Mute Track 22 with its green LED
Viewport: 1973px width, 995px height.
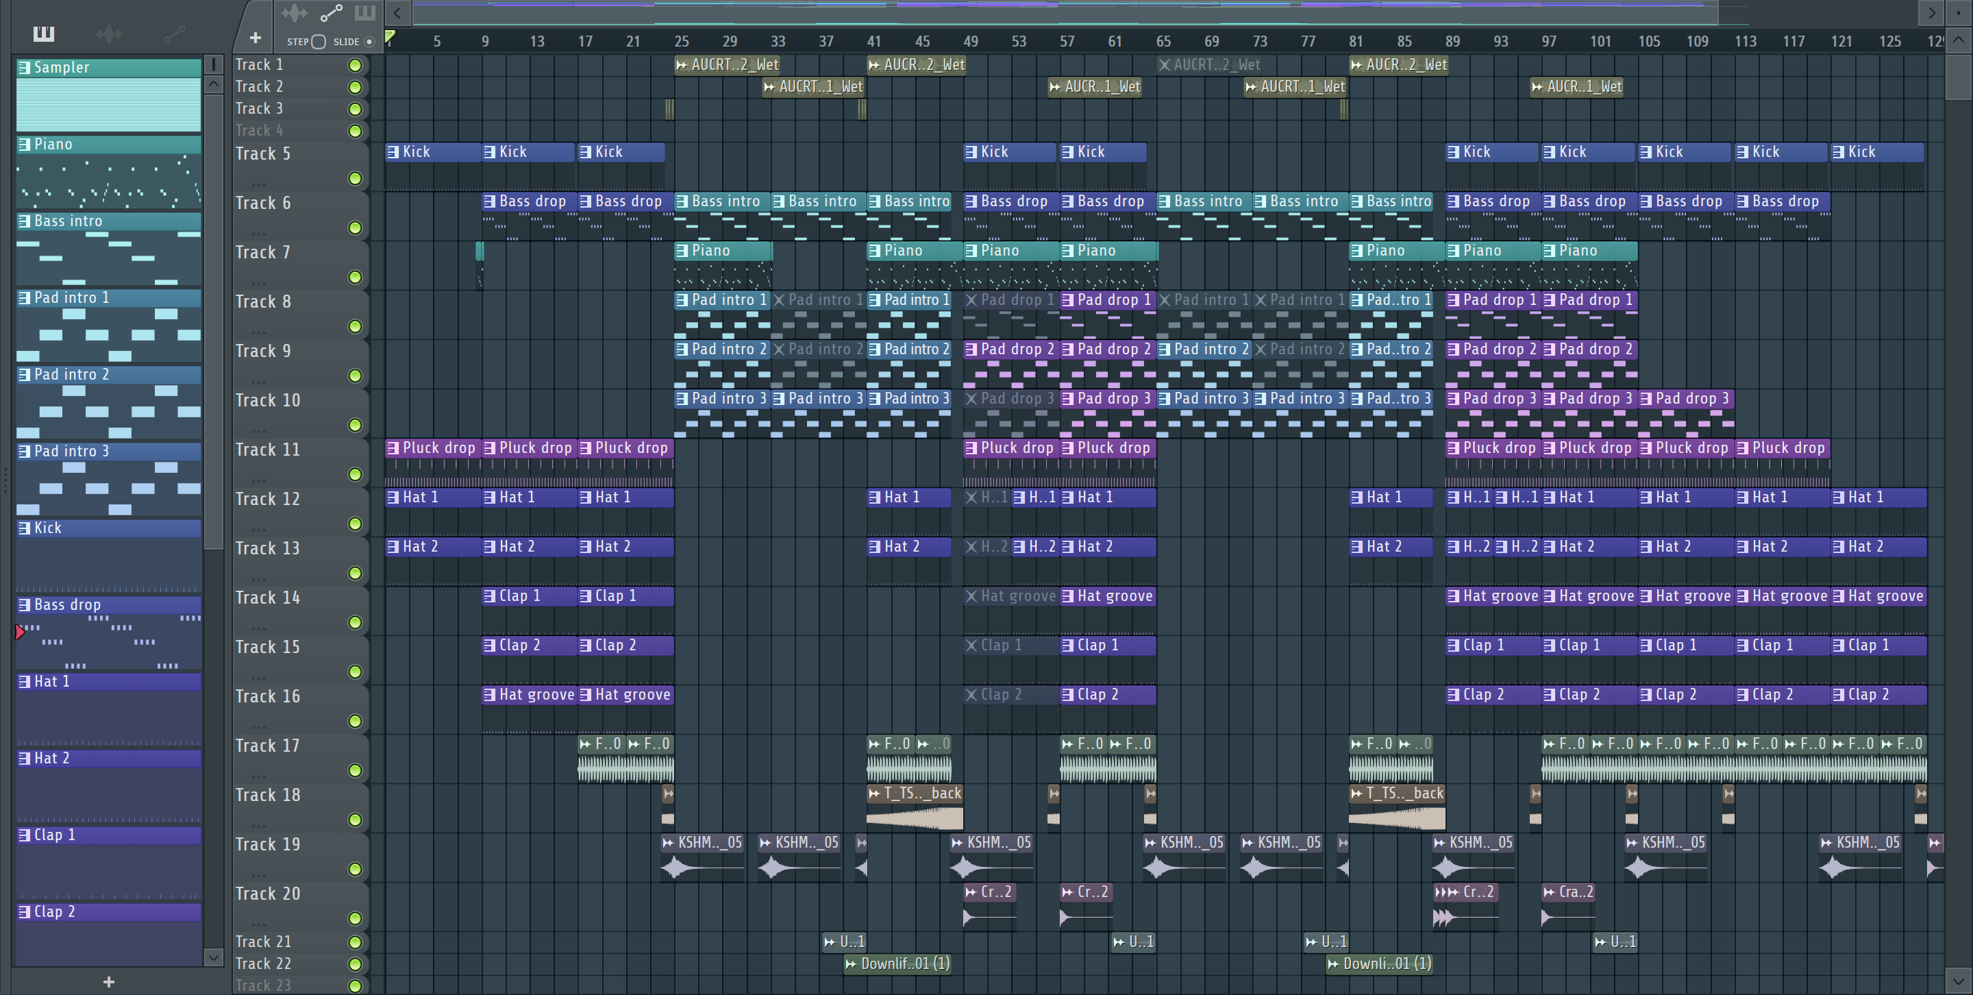[x=355, y=964]
